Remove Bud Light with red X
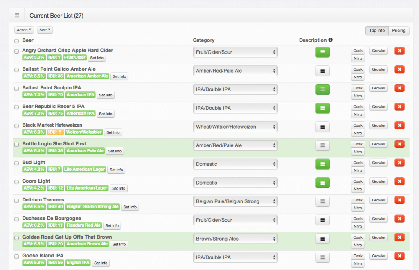Viewport: 419px width, 270px height. coord(399,163)
